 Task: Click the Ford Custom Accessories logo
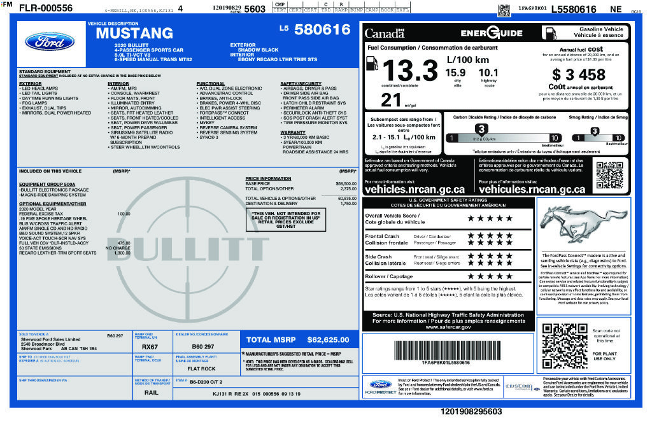pyautogui.click(x=522, y=387)
